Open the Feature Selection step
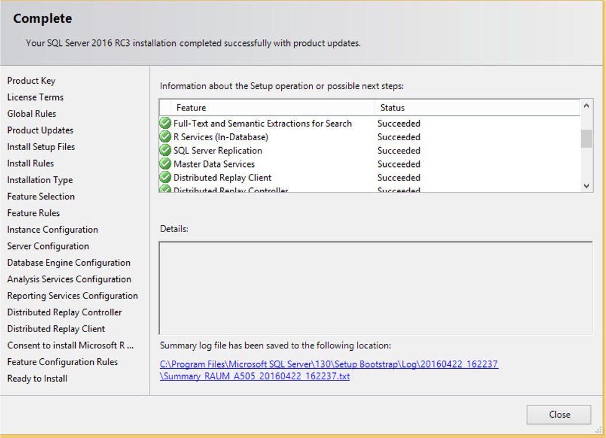 (41, 197)
